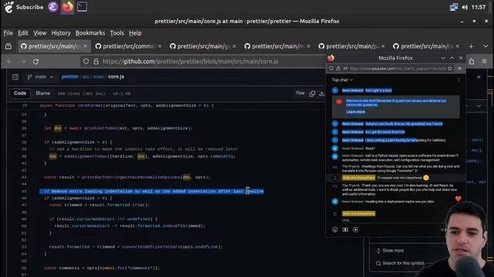Download raw file icon
The image size is (494, 277).
(x=321, y=94)
